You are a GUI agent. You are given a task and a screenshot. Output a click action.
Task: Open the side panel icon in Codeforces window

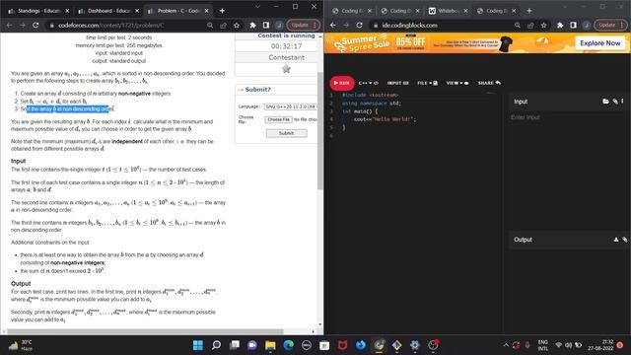pyautogui.click(x=265, y=25)
